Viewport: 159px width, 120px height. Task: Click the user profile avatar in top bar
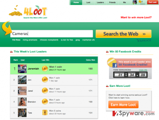tap(135, 2)
